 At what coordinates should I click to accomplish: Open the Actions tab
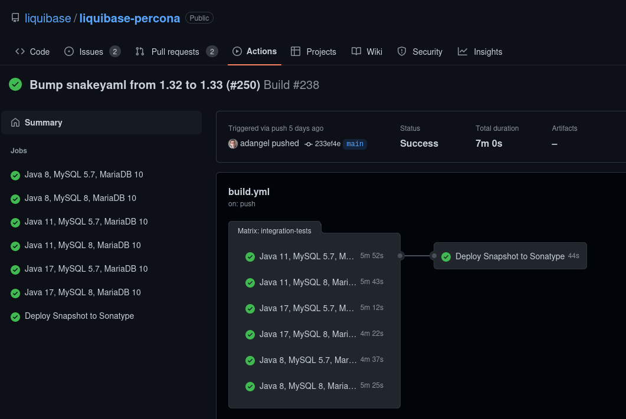(254, 51)
